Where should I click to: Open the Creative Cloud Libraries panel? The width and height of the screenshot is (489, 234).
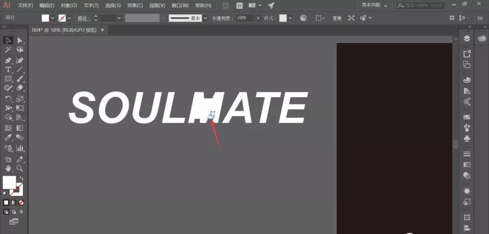click(x=482, y=39)
